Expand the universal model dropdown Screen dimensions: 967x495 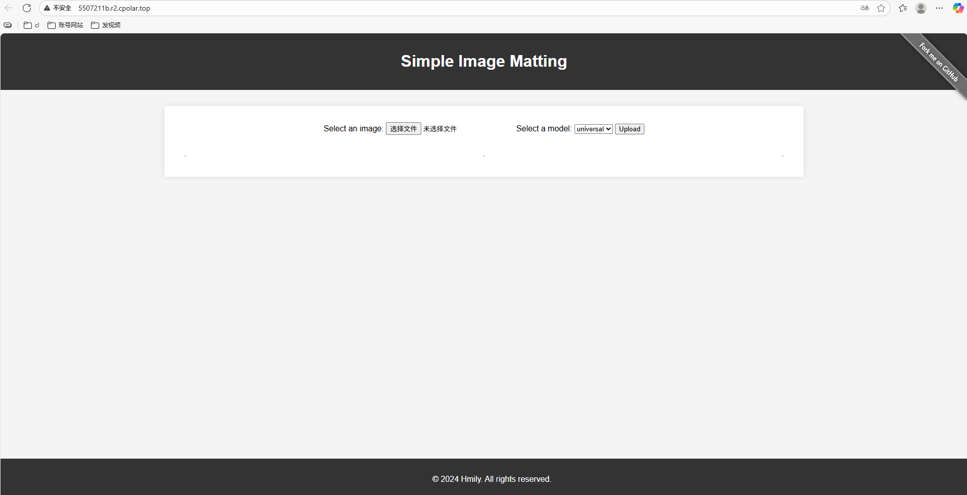point(593,129)
